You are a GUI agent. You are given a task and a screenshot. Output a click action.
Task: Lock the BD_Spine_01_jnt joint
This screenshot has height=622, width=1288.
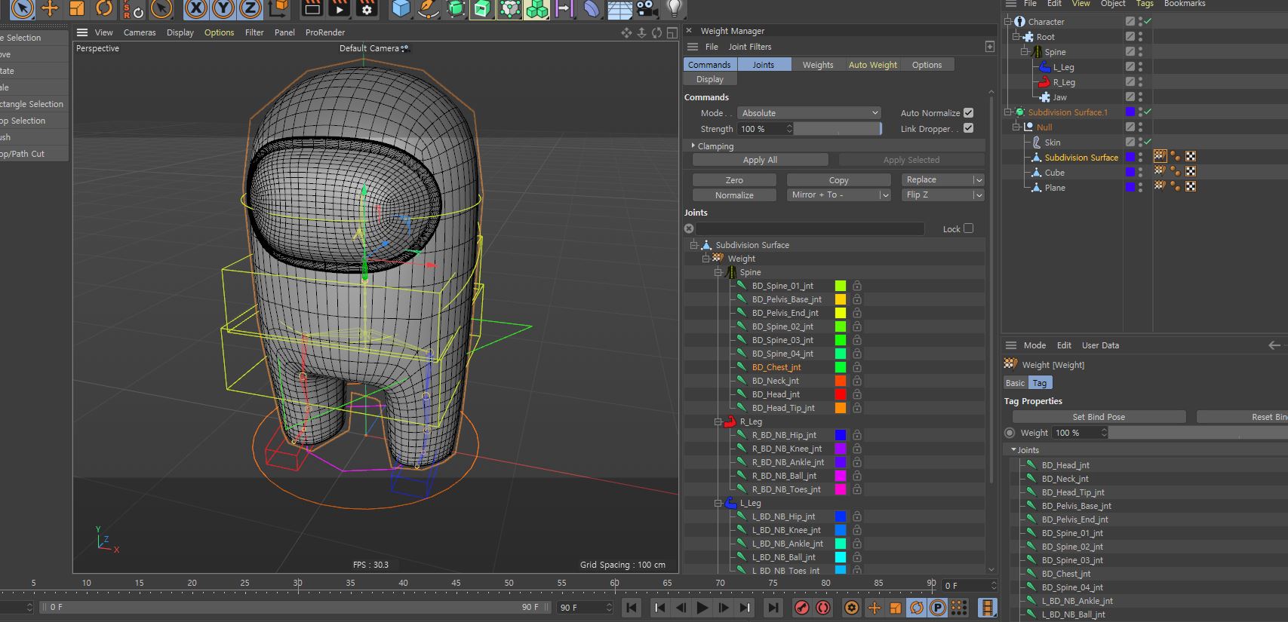pyautogui.click(x=857, y=286)
